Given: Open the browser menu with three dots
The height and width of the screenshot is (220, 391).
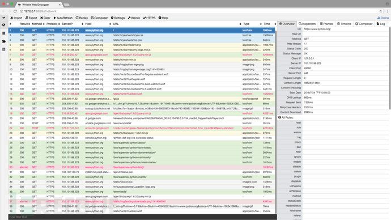Looking at the screenshot, I should [x=387, y=11].
